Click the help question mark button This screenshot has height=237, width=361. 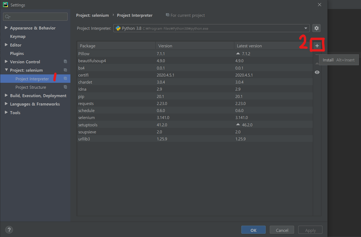(x=9, y=230)
